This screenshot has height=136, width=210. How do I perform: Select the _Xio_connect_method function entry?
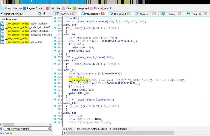pos(17,38)
